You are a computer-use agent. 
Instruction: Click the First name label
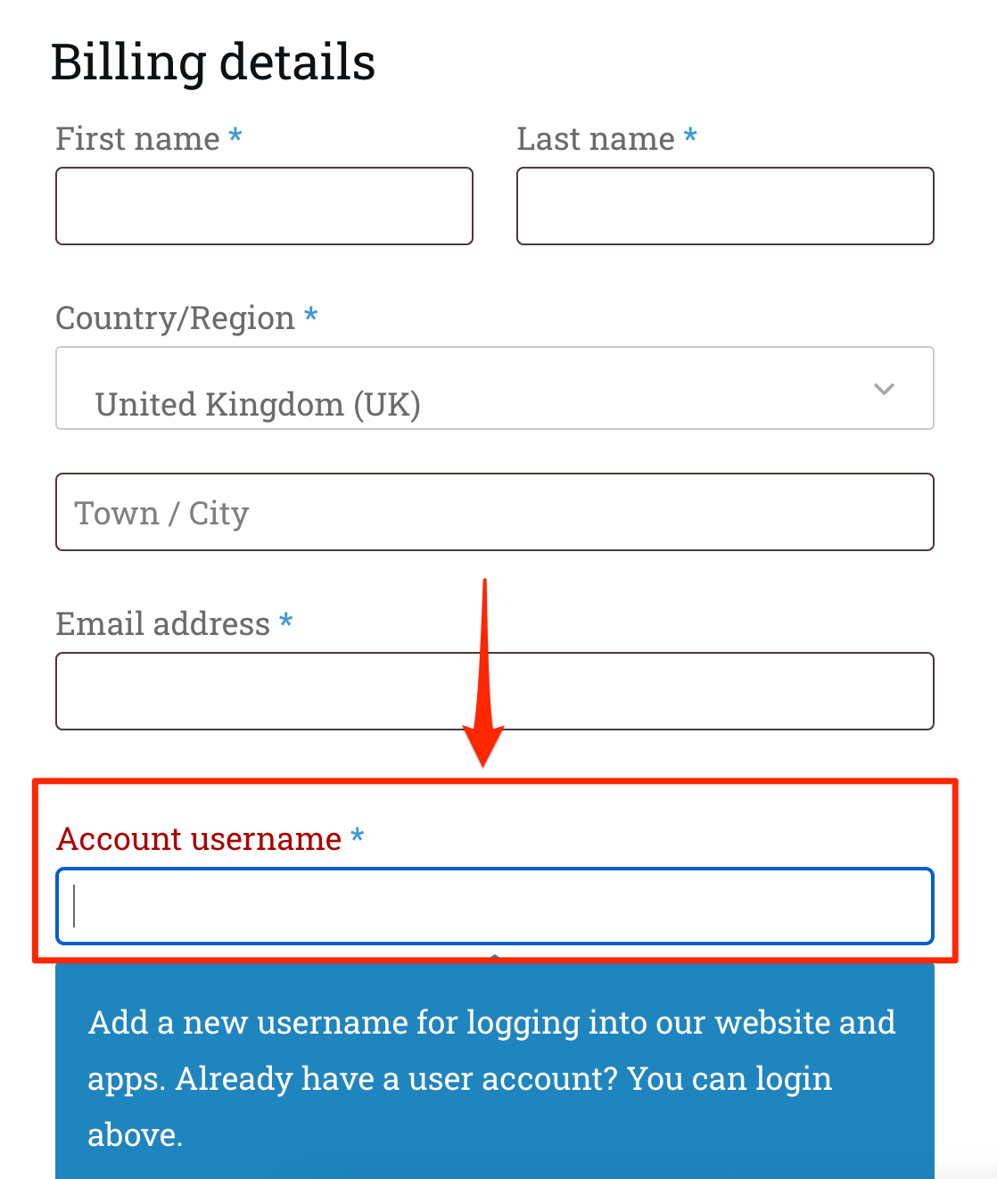[x=137, y=139]
